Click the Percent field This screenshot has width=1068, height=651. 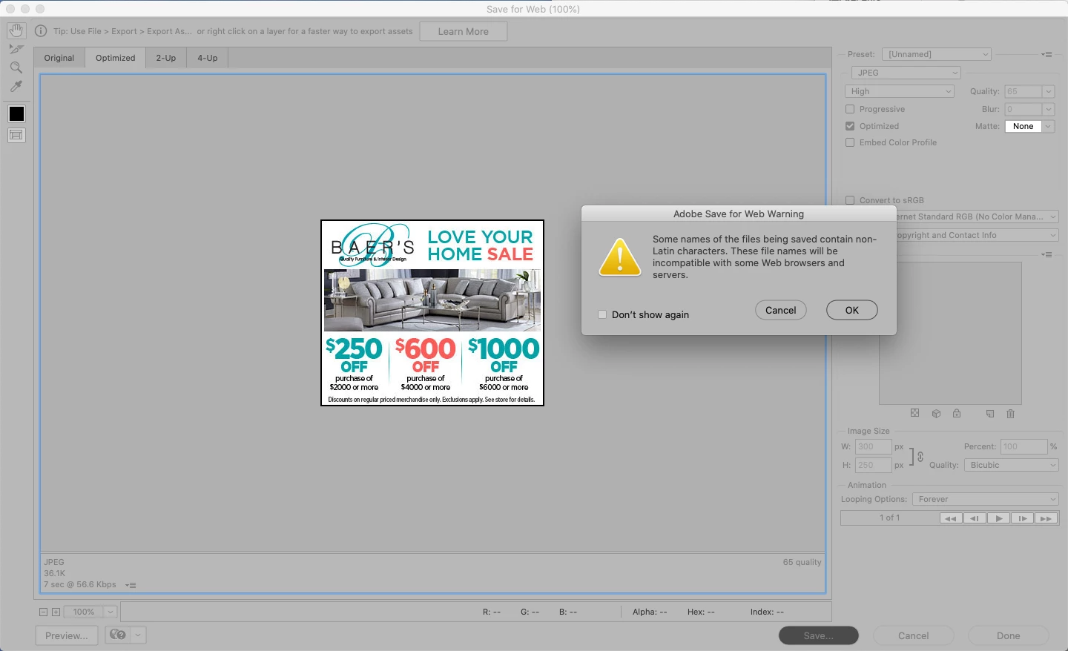[x=1023, y=446]
